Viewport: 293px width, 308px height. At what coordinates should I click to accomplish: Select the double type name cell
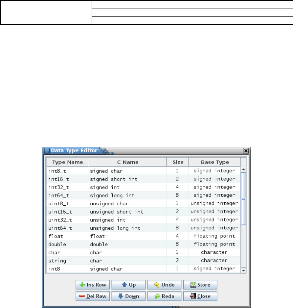coord(67,244)
